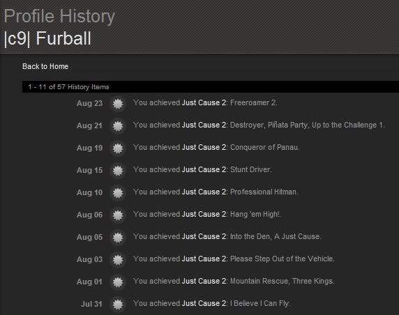Open Just Cause 2 link in Conqueror of Panau entry
399x315 pixels.
204,147
